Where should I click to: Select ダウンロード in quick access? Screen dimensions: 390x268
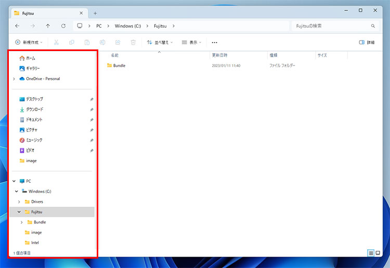coord(34,109)
